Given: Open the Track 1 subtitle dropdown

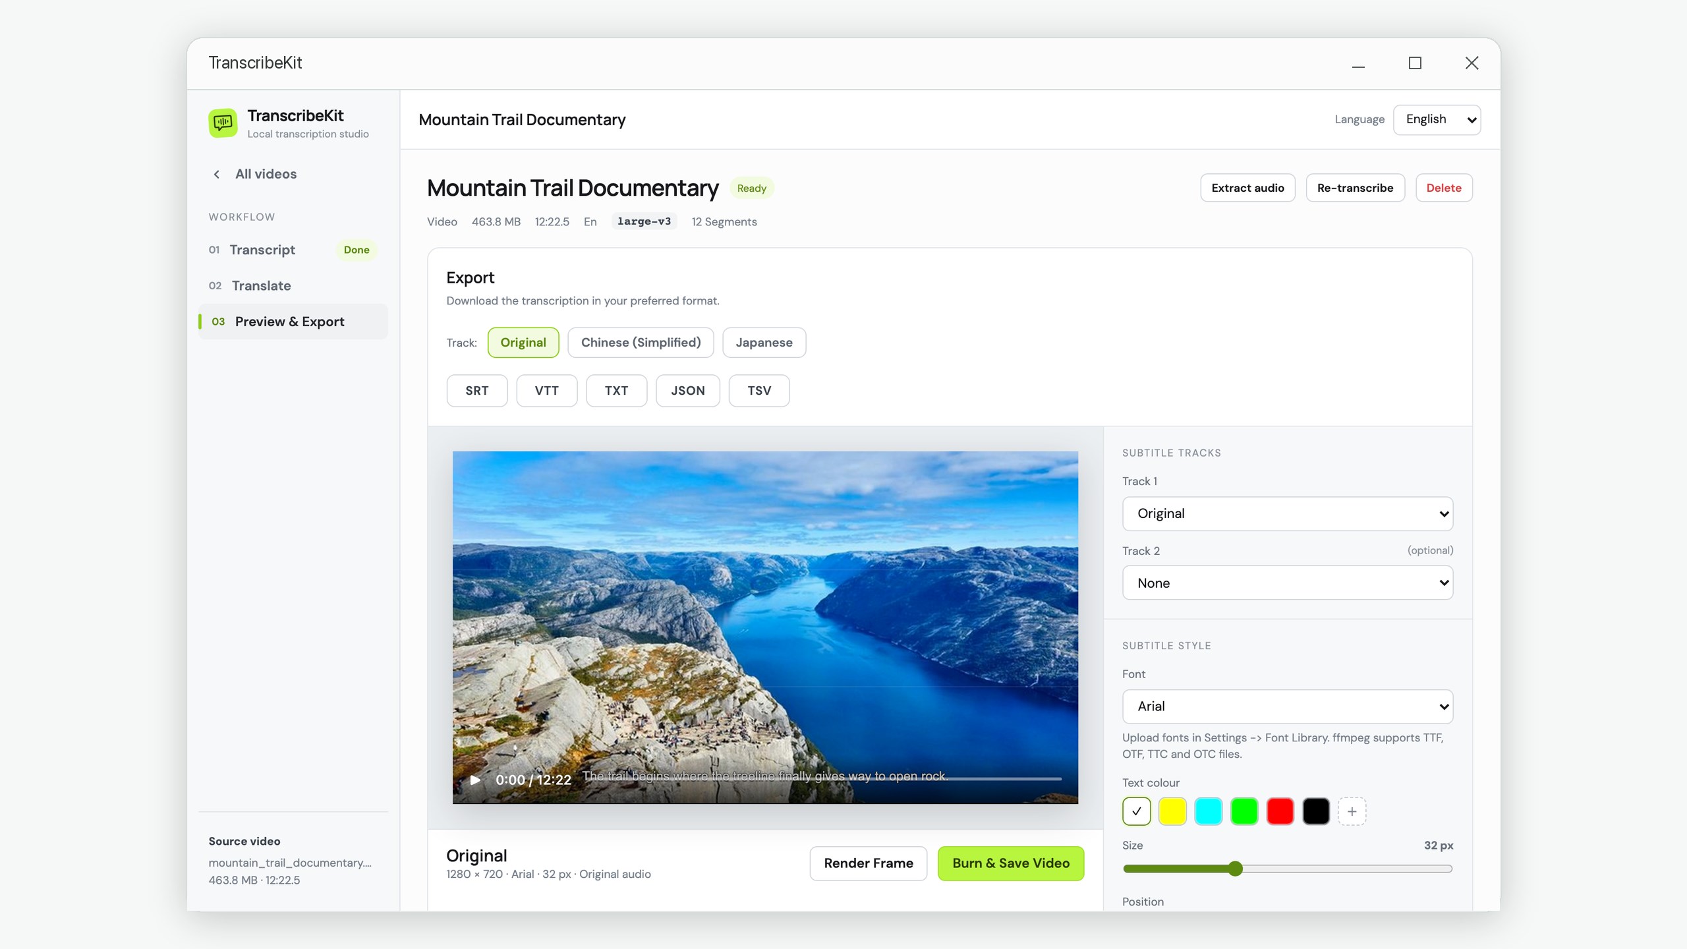Looking at the screenshot, I should 1288,513.
